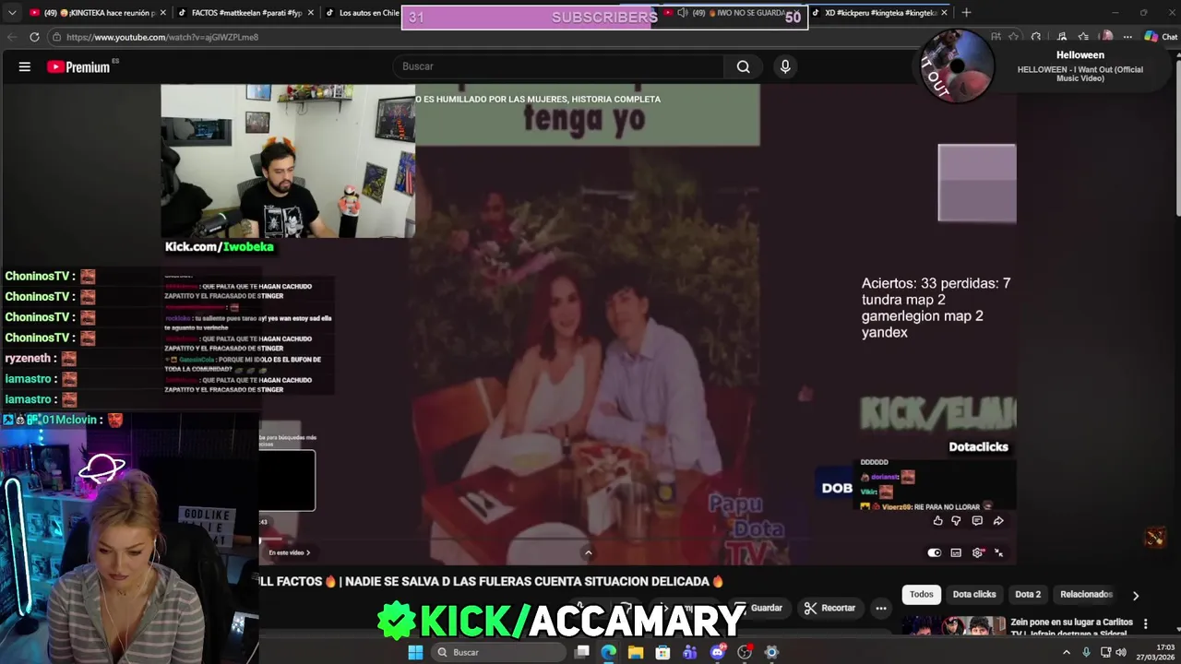Switch to the FACTOS #mattkeelan TikTok tab
This screenshot has width=1181, height=664.
[x=245, y=13]
